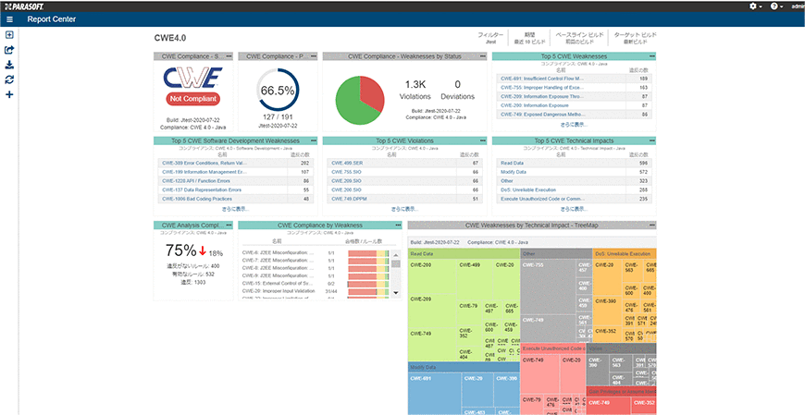This screenshot has height=415, width=805.
Task: Click さらに表示 under Top 5 CWE Weaknesses
Action: (x=574, y=125)
